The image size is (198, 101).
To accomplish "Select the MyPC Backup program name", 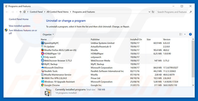I will (51, 64).
